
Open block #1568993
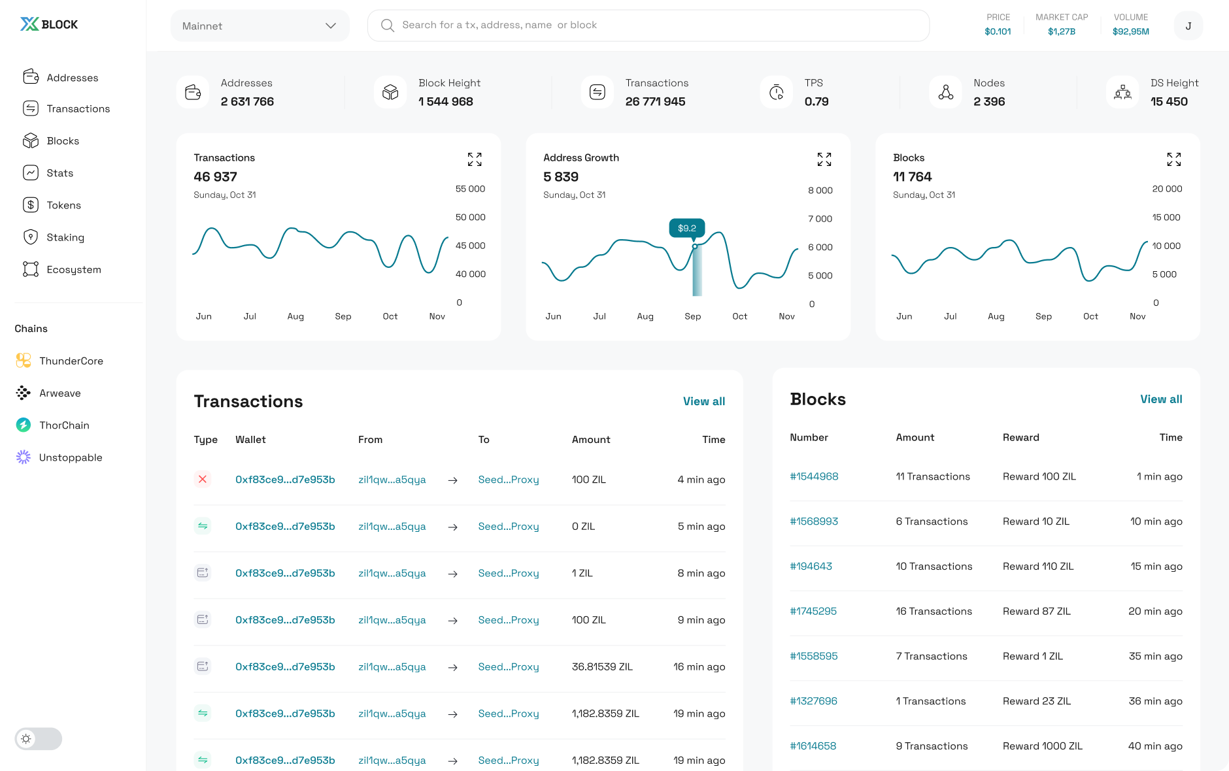click(814, 521)
